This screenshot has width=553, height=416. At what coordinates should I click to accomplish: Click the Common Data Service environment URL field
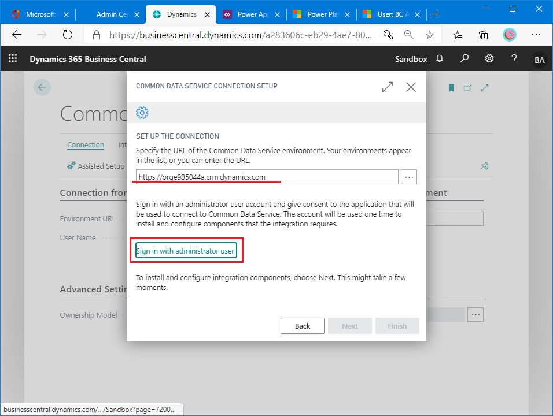point(267,177)
